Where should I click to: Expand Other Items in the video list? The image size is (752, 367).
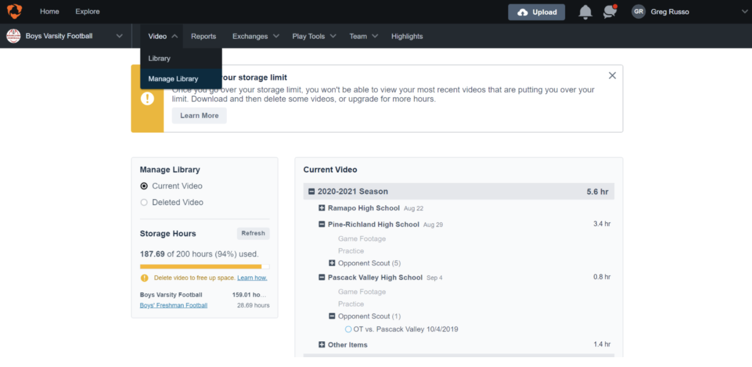(322, 345)
